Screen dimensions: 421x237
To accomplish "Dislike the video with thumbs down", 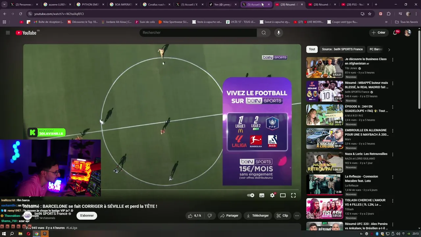I will pos(210,216).
